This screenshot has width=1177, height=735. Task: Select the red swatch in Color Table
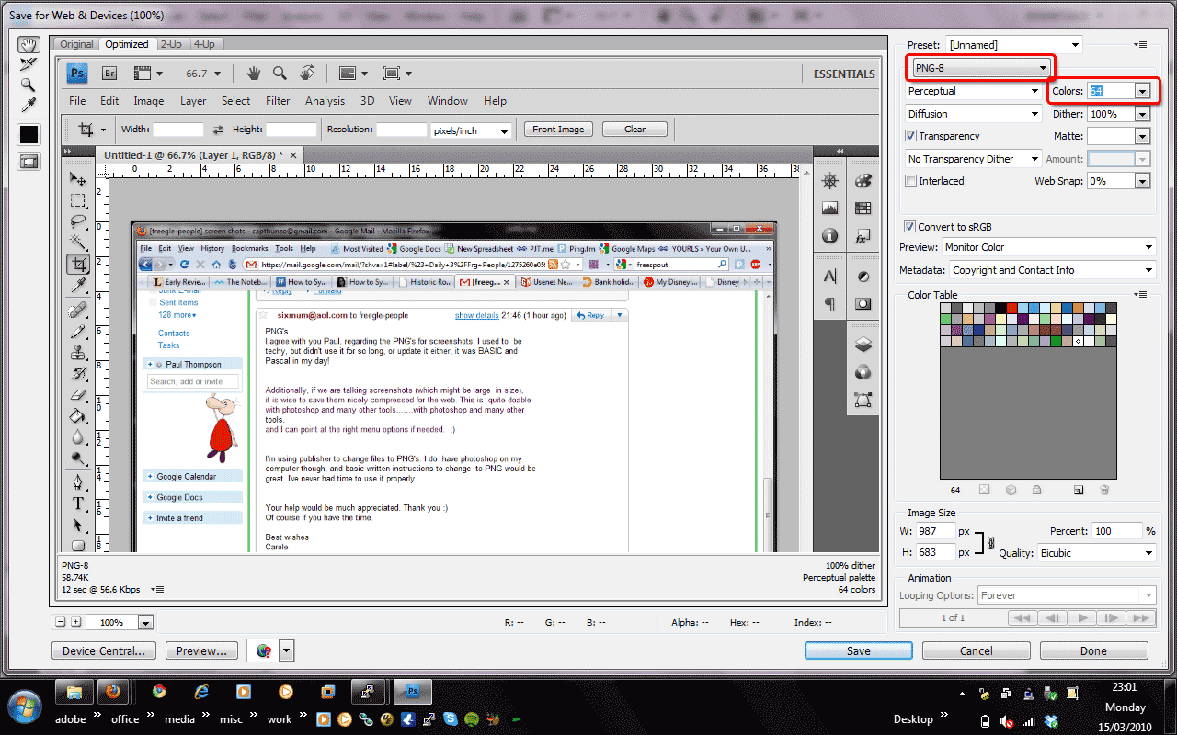coord(1012,309)
